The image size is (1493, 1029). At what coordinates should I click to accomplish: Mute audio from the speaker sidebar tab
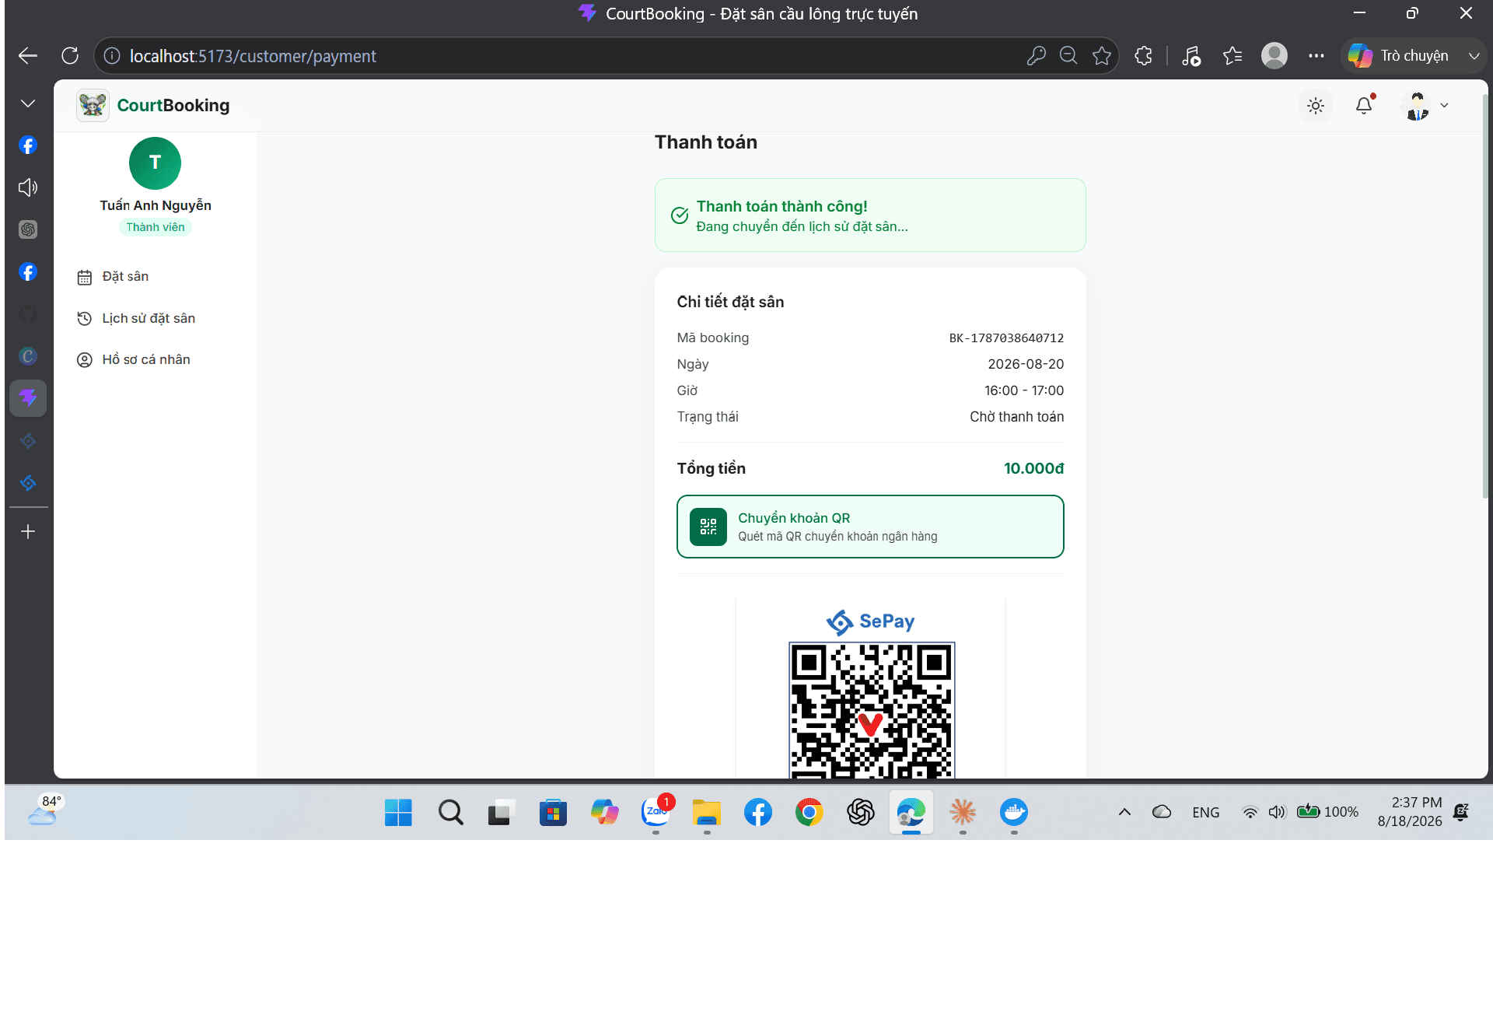pyautogui.click(x=28, y=187)
